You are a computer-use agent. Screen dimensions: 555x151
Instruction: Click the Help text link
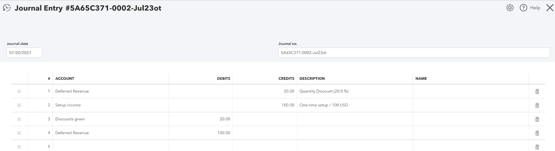535,8
